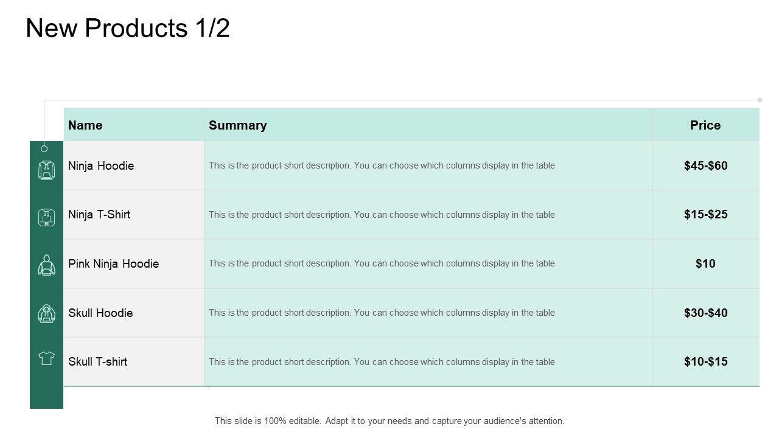Click the Ninja T-Shirt product name
Screen dimensions: 779x438
tap(99, 214)
